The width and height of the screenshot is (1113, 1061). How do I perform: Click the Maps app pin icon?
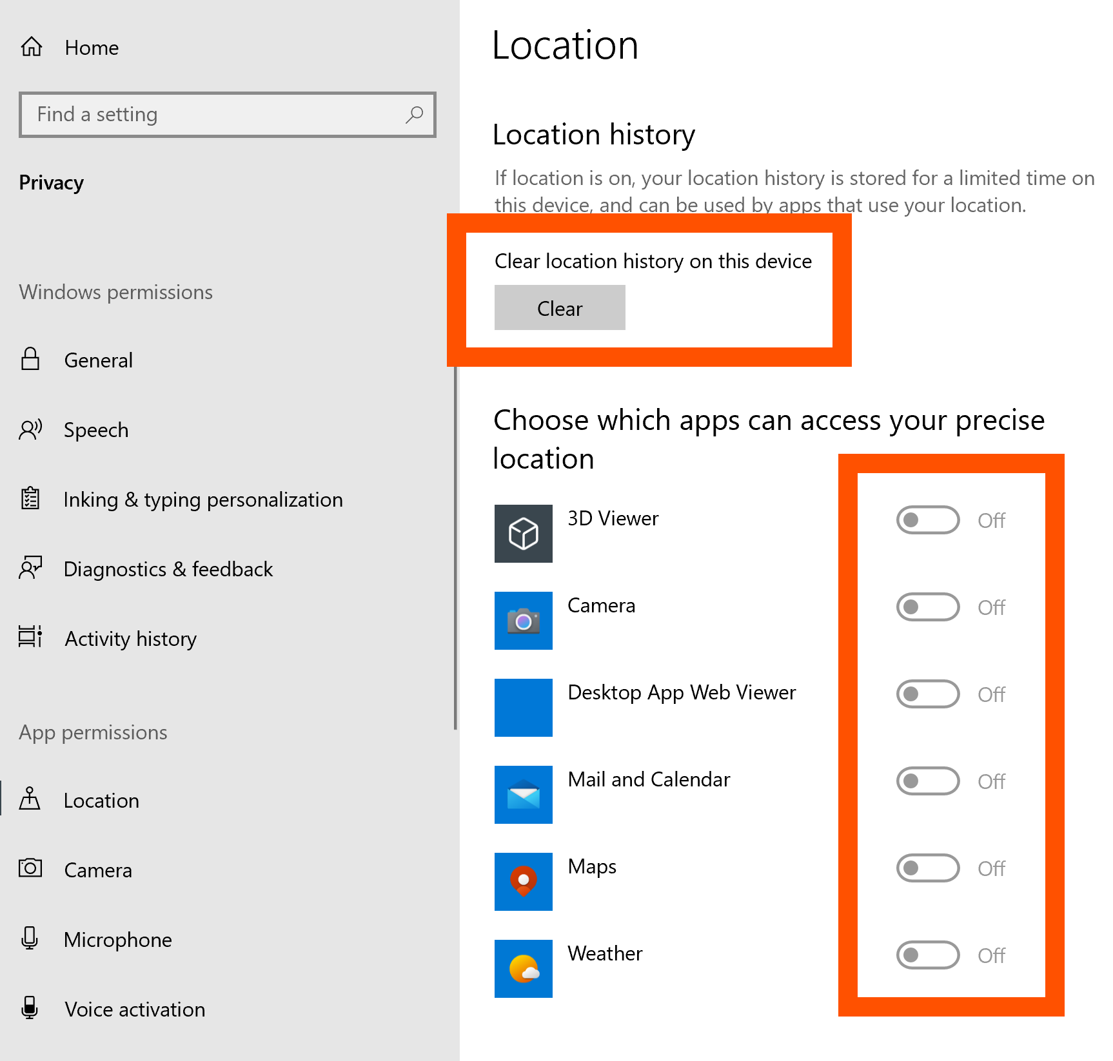click(523, 882)
